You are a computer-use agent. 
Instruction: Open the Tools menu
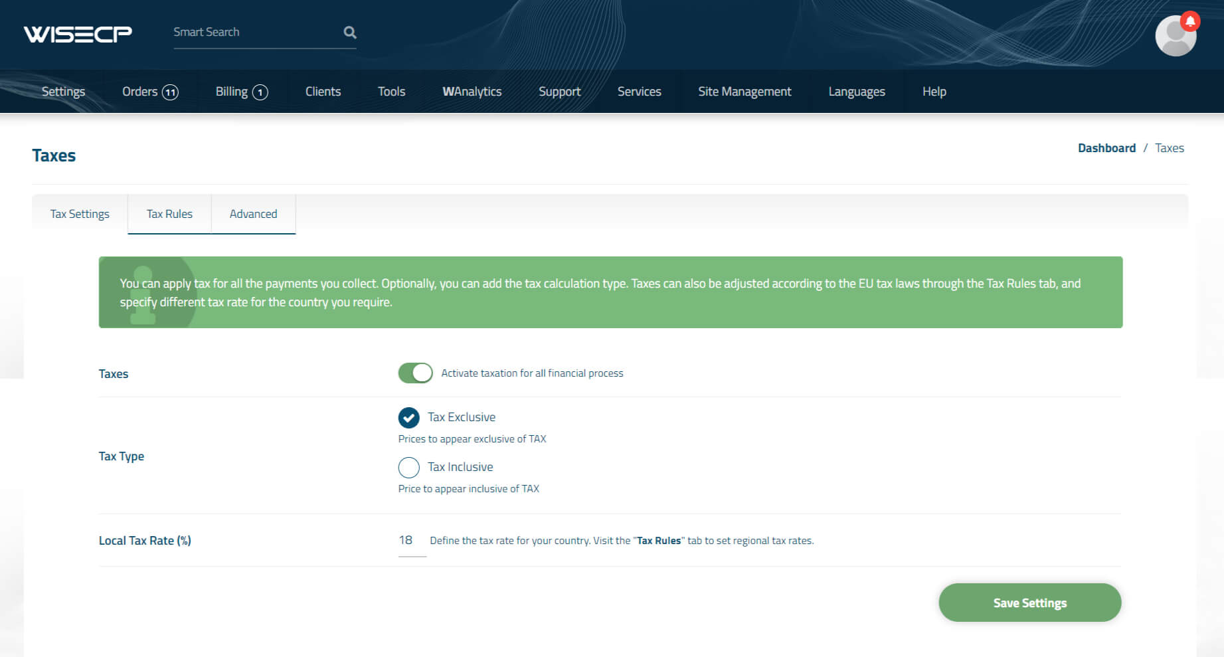[x=391, y=92]
